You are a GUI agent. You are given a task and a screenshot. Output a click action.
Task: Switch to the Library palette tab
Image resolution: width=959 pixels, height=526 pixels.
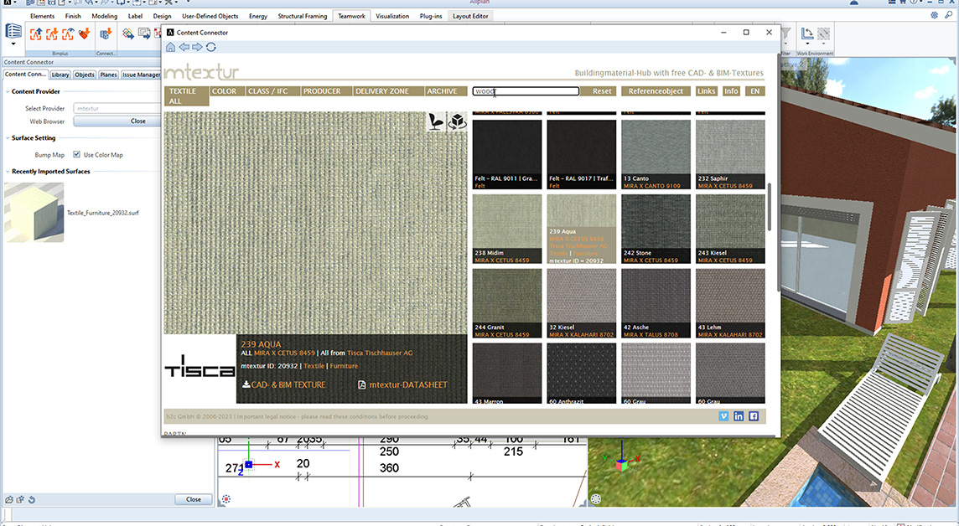[60, 75]
